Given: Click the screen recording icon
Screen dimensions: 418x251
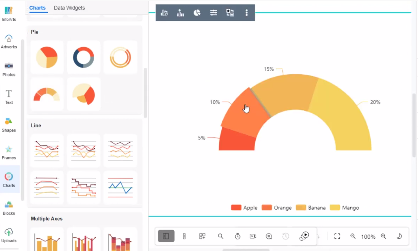Looking at the screenshot, I should click(253, 236).
